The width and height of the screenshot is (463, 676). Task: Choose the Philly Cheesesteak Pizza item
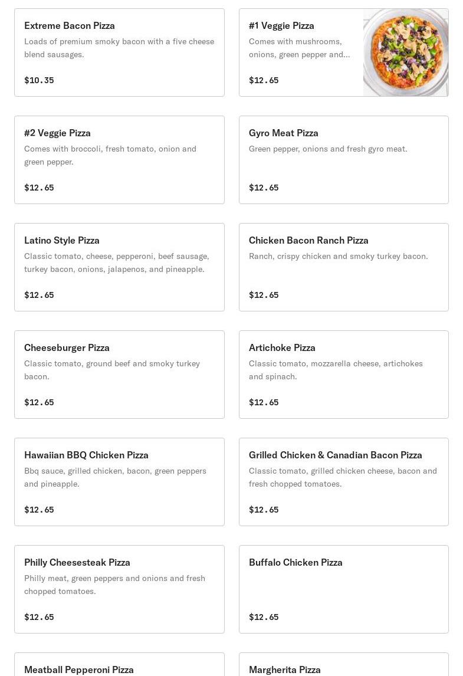(x=119, y=589)
